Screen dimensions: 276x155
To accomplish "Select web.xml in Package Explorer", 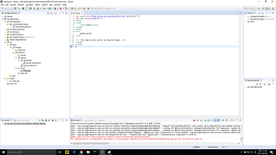I will (x=23, y=73).
